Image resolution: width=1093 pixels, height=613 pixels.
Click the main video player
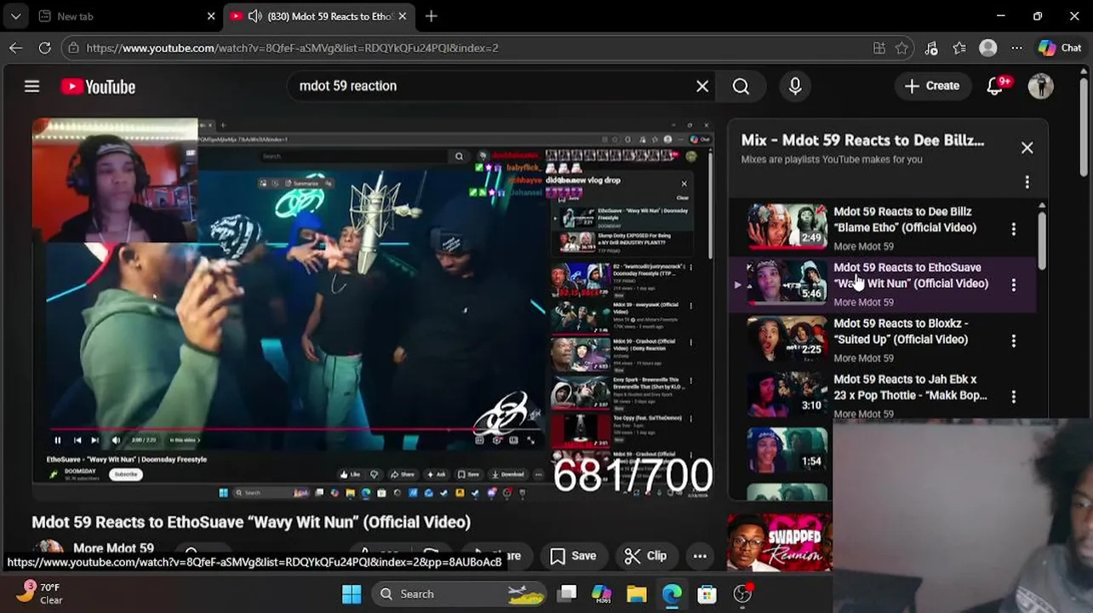372,311
